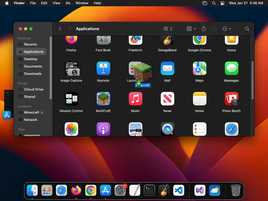This screenshot has height=201, width=268.
Task: Open Control Center in menu bar
Action: click(222, 3)
